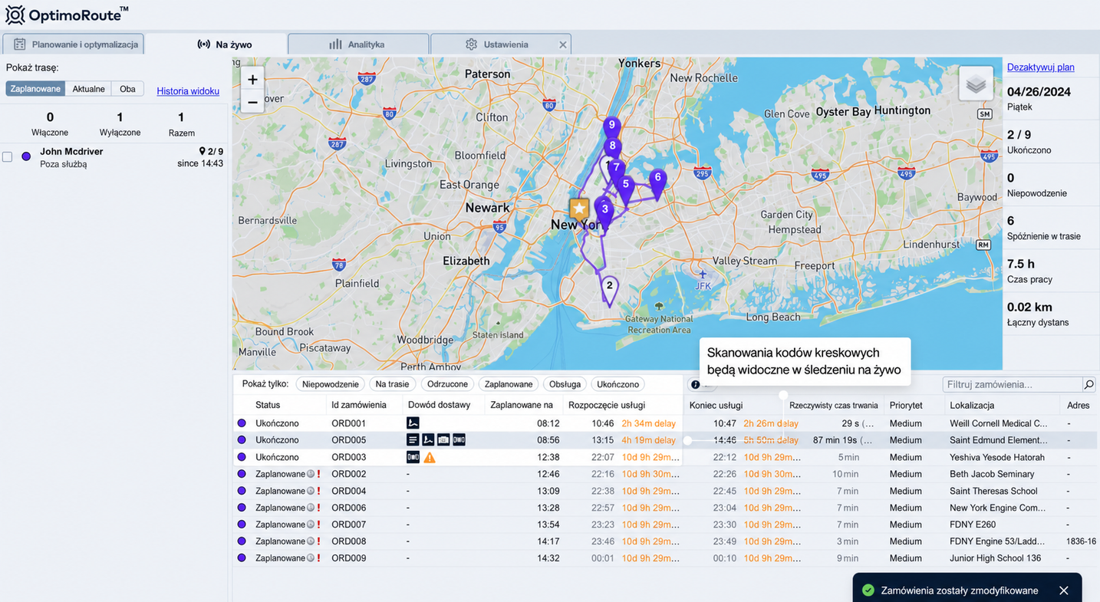The width and height of the screenshot is (1100, 602).
Task: Select the Oba route view
Action: pyautogui.click(x=127, y=89)
